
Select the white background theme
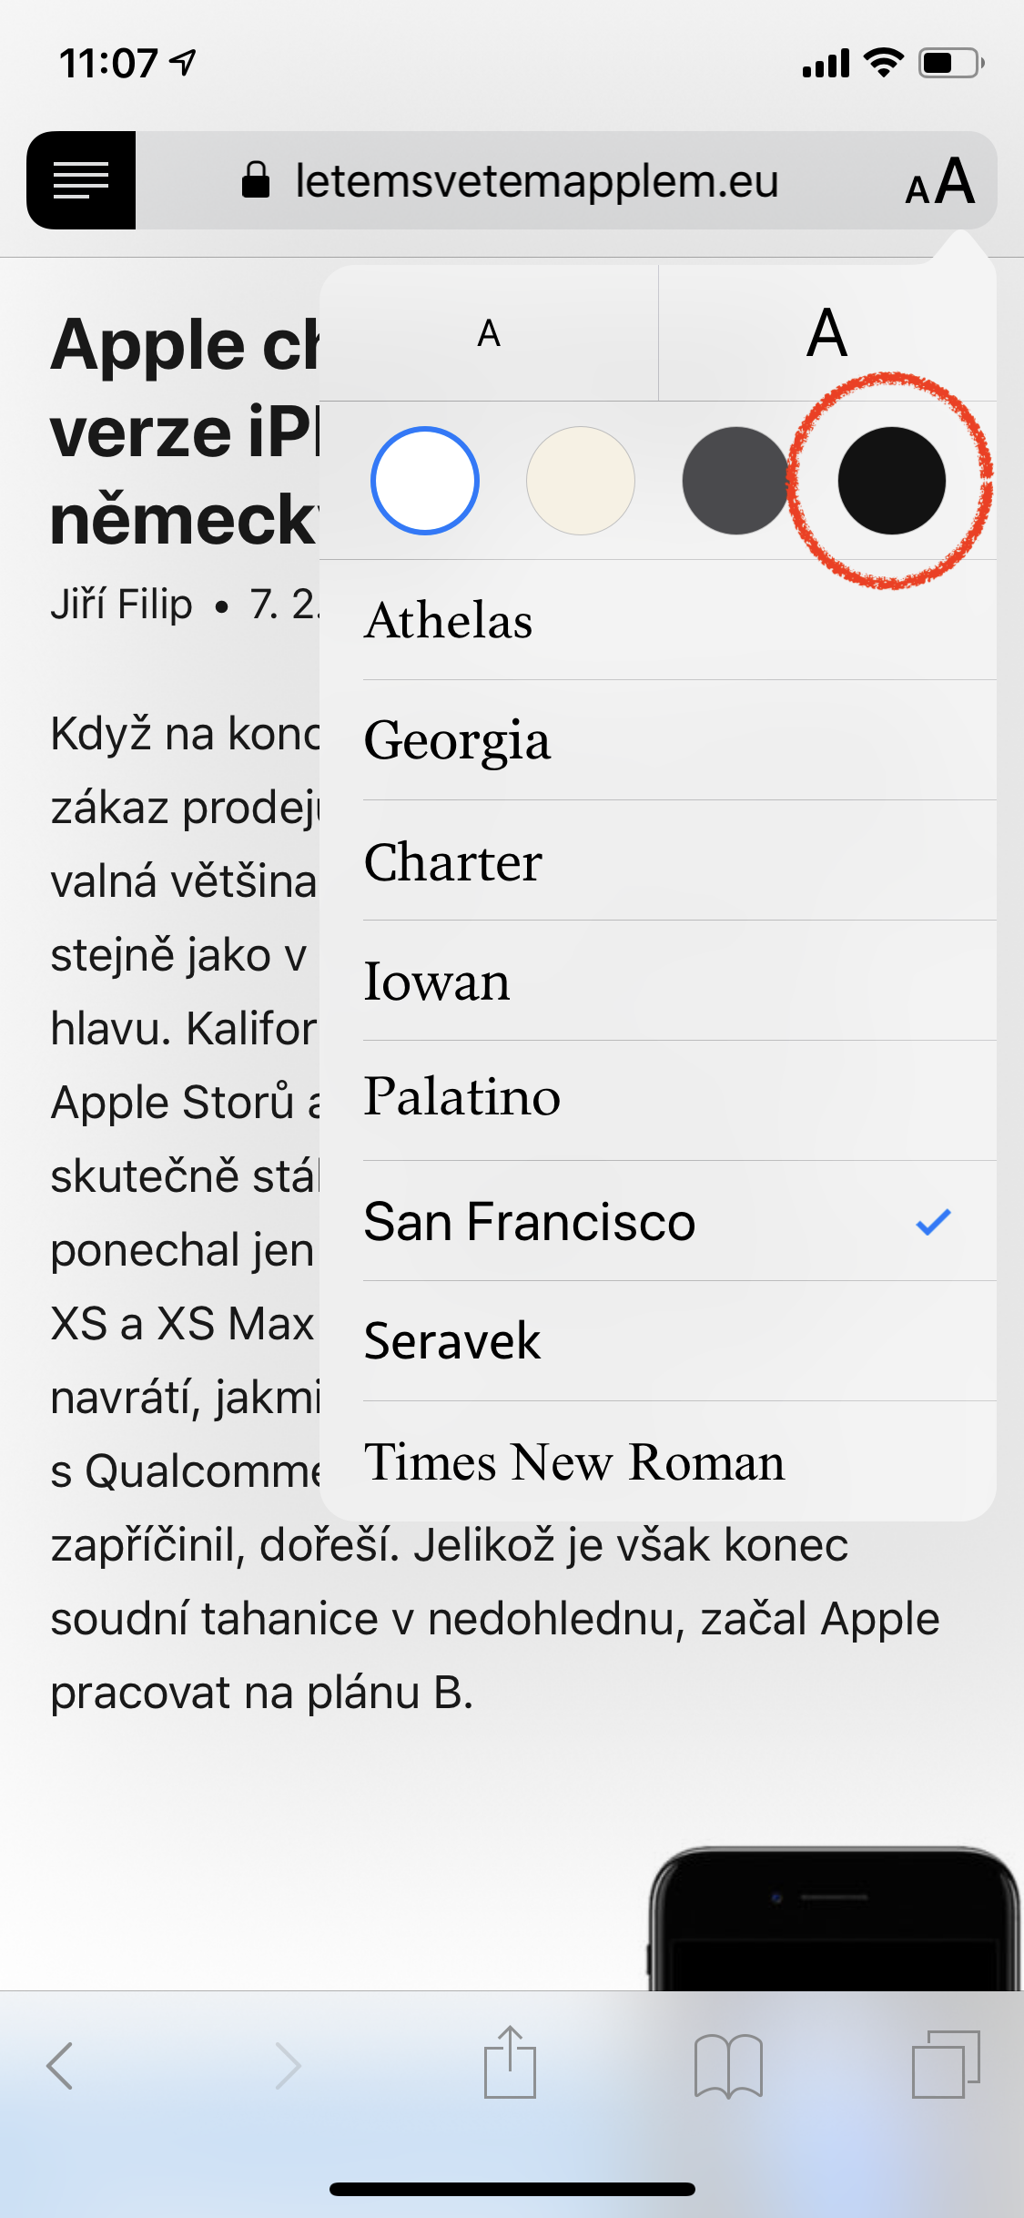pyautogui.click(x=425, y=481)
